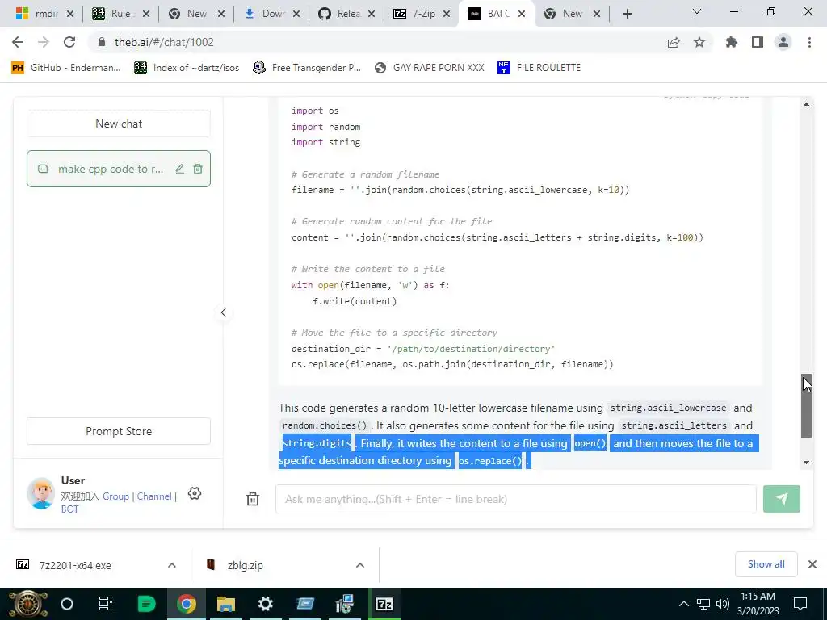Switch to the '7-Zip' tab

point(422,14)
